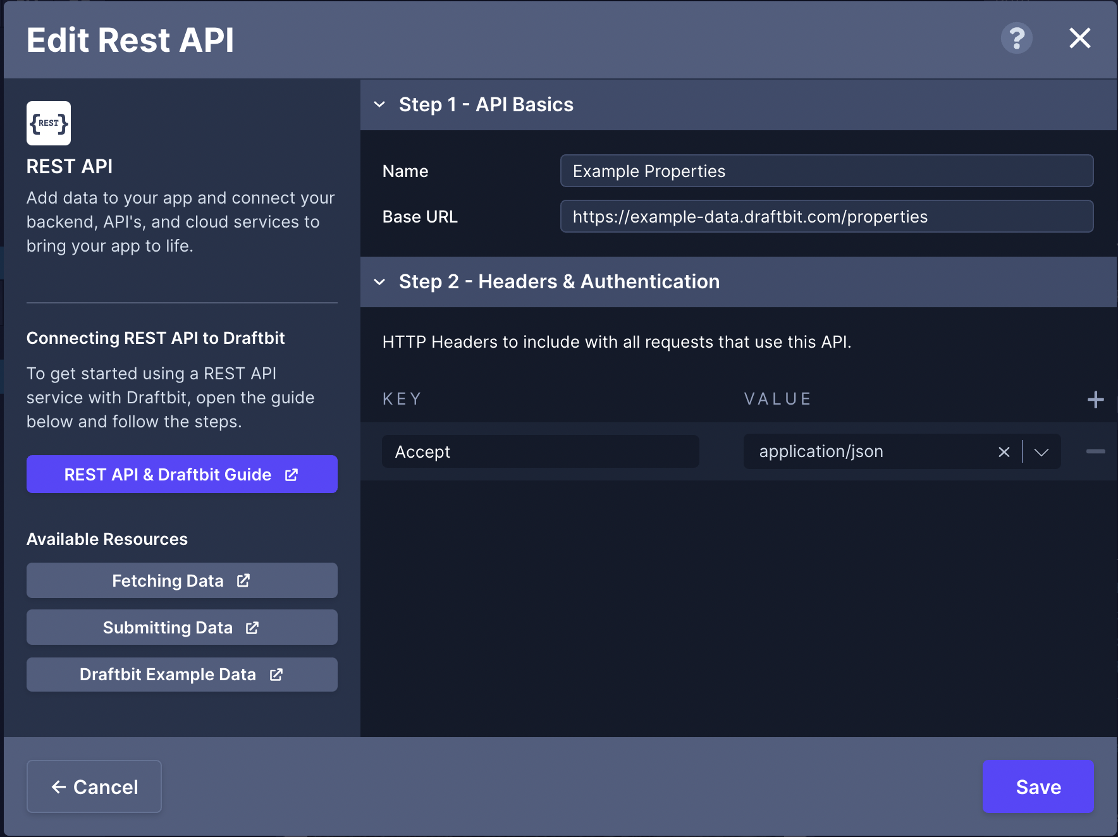Edit the Accept key field
Viewport: 1118px width, 837px height.
tap(541, 451)
